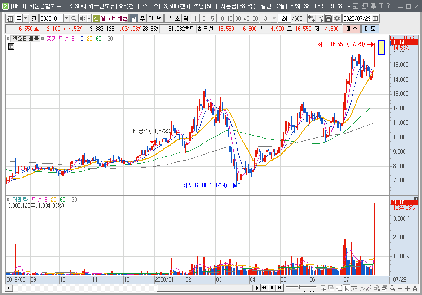The image size is (422, 295).
Task: Choose the 15 interval toggle
Action: click(x=229, y=18)
